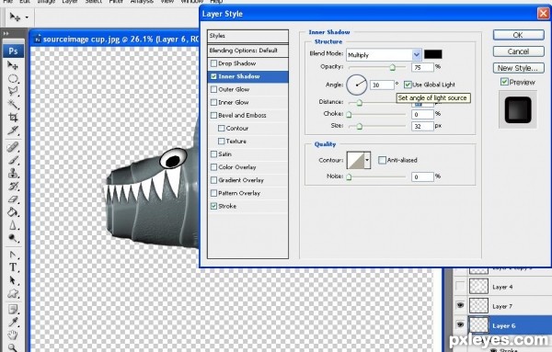The height and width of the screenshot is (352, 552).
Task: Select the Crop tool
Action: pyautogui.click(x=13, y=118)
